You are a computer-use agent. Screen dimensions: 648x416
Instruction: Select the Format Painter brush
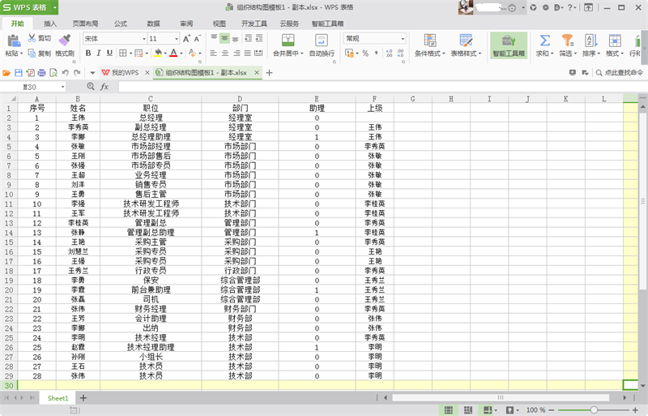(x=65, y=41)
